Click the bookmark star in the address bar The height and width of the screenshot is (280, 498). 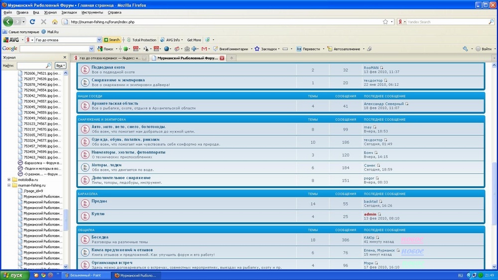click(x=385, y=22)
